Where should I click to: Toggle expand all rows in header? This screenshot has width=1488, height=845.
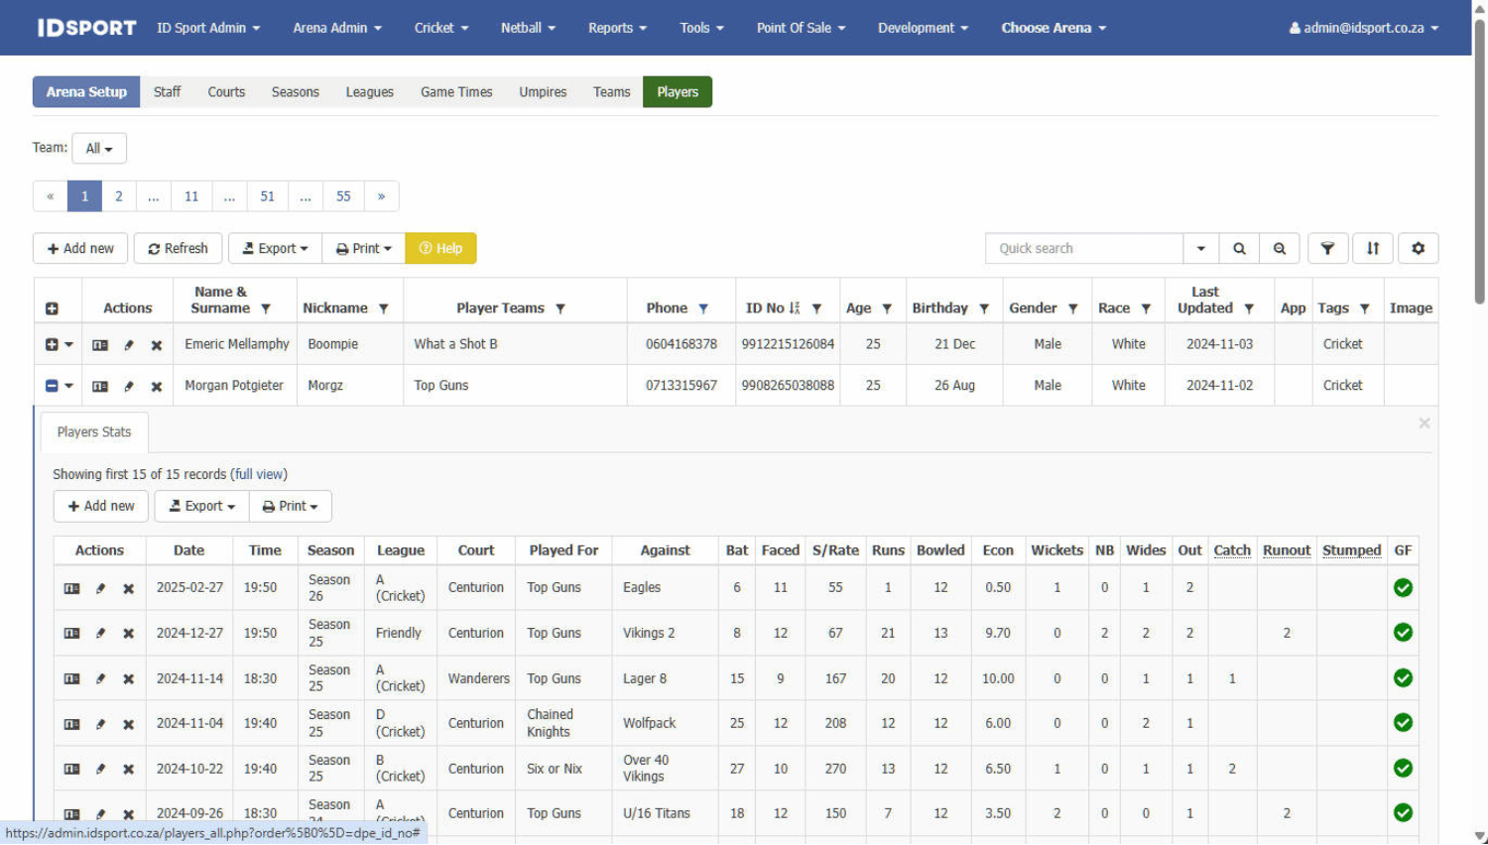pos(52,309)
